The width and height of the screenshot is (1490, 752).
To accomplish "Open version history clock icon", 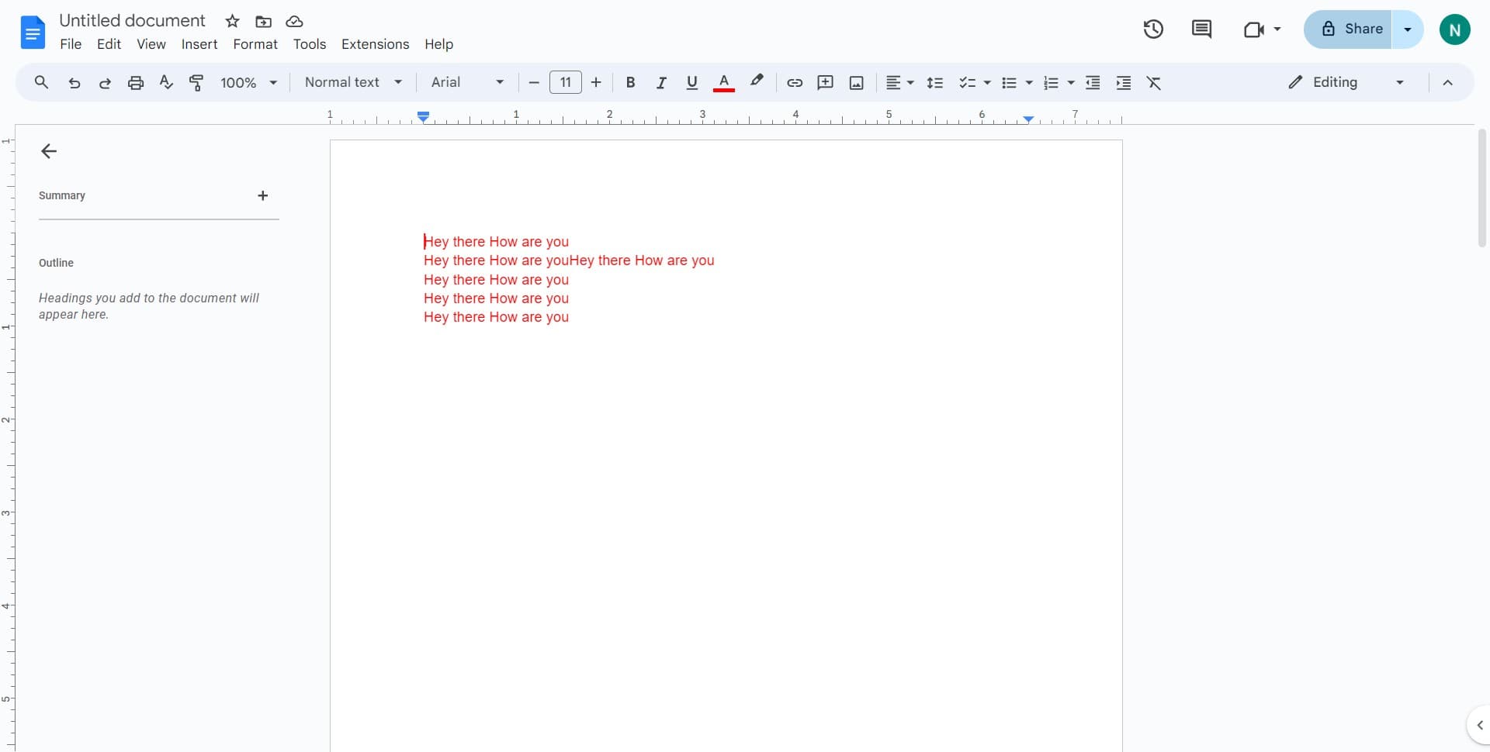I will pos(1153,29).
